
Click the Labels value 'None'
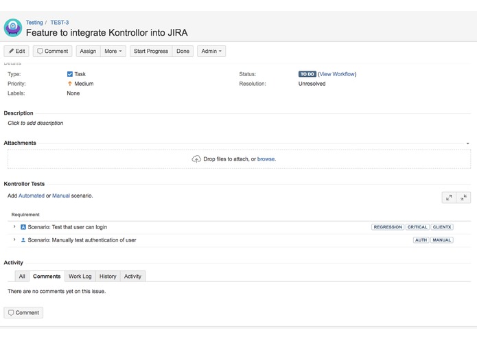[x=73, y=93]
